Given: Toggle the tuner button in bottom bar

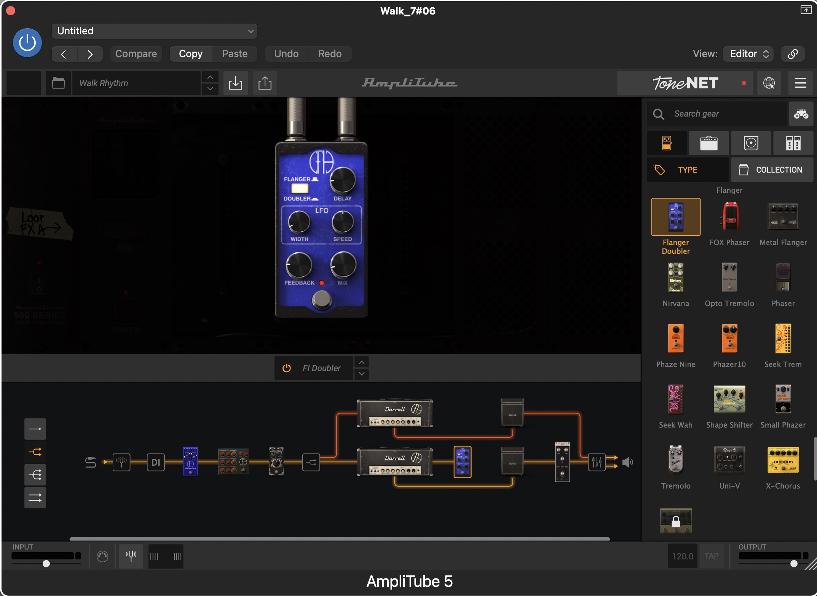Looking at the screenshot, I should coord(131,556).
